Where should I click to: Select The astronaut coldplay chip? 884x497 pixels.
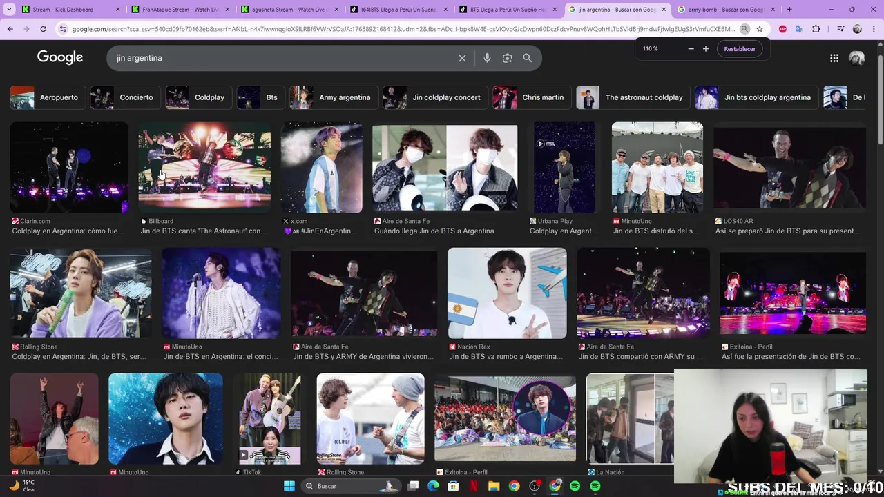633,97
